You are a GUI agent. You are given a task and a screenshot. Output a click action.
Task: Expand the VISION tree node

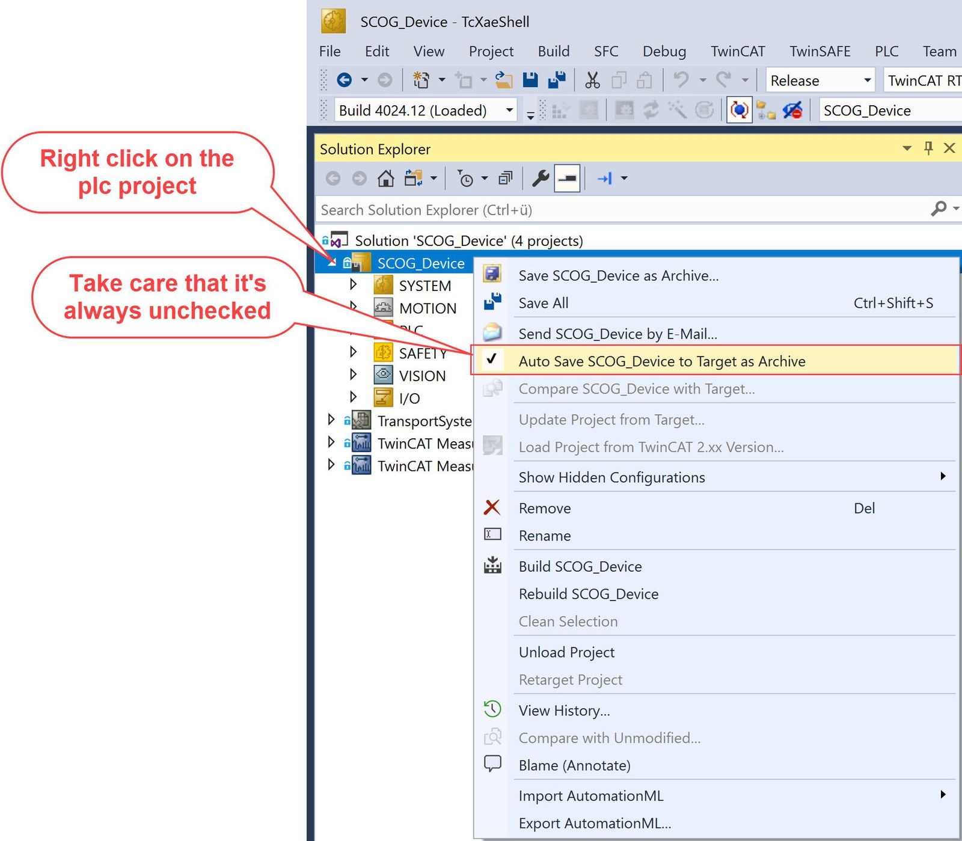[354, 374]
